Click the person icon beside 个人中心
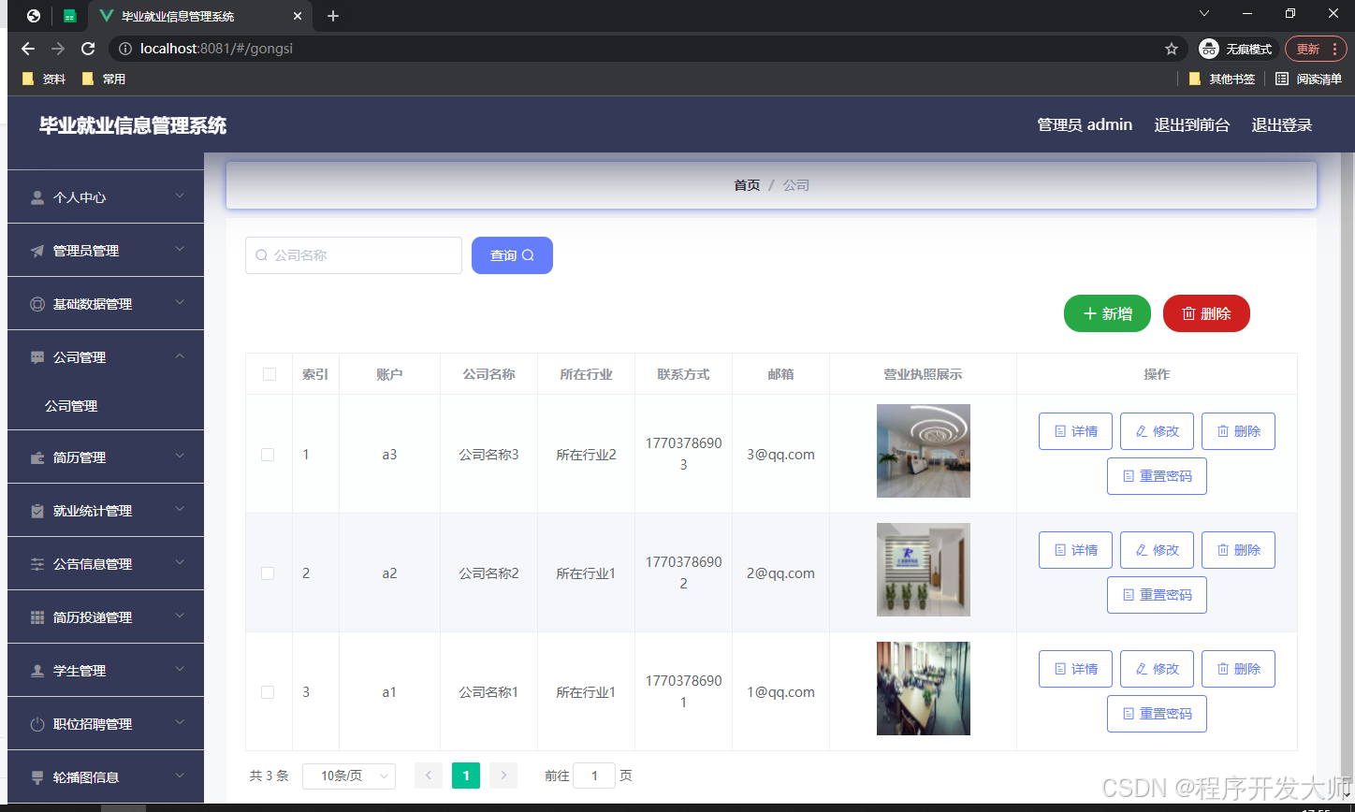1355x812 pixels. point(37,197)
